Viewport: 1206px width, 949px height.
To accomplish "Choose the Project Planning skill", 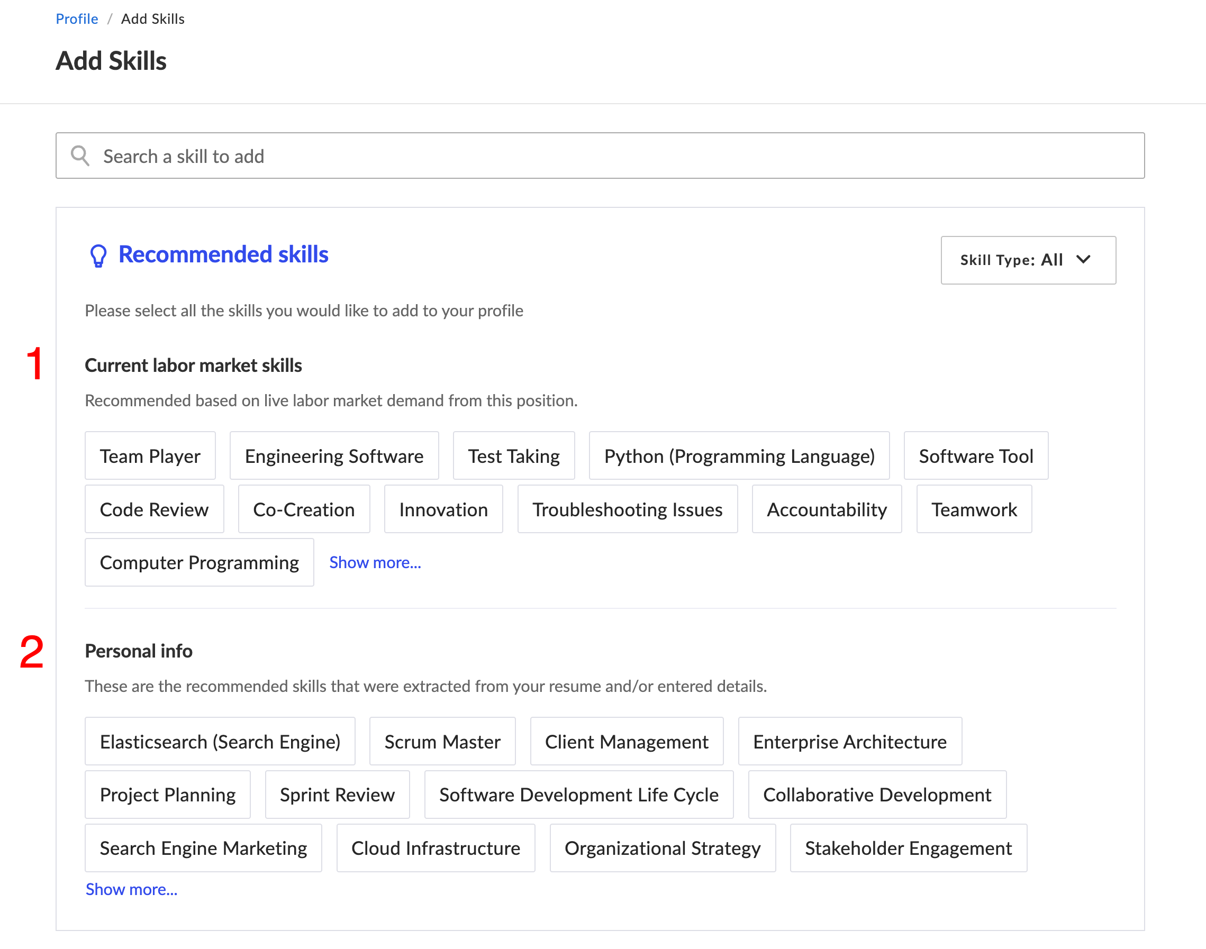I will coord(167,795).
